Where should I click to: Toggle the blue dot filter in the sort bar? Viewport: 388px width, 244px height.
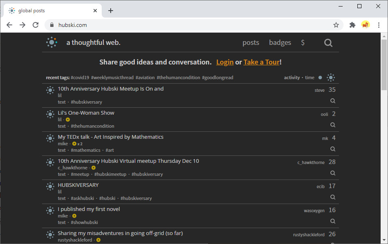tap(320, 78)
